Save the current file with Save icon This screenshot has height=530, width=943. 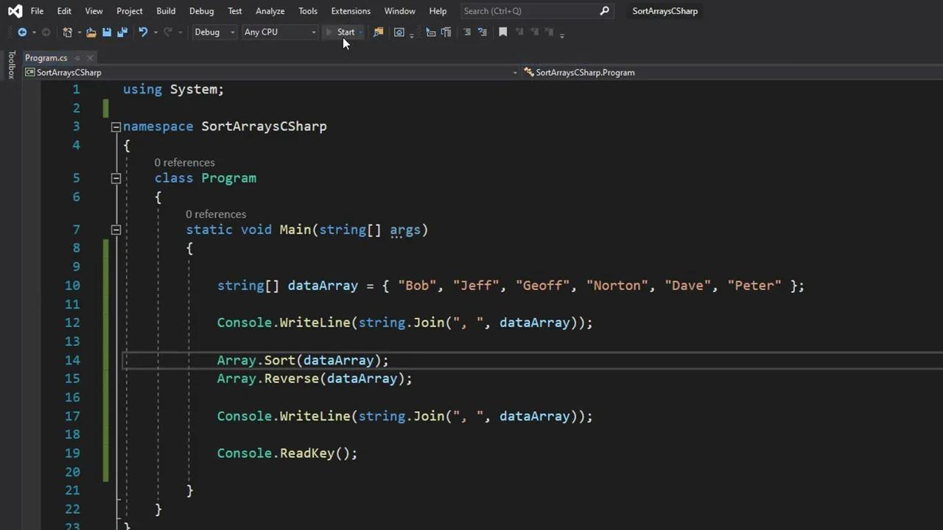coord(107,32)
